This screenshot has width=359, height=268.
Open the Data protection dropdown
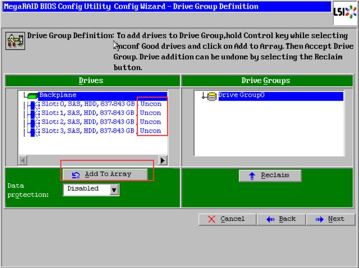91,190
